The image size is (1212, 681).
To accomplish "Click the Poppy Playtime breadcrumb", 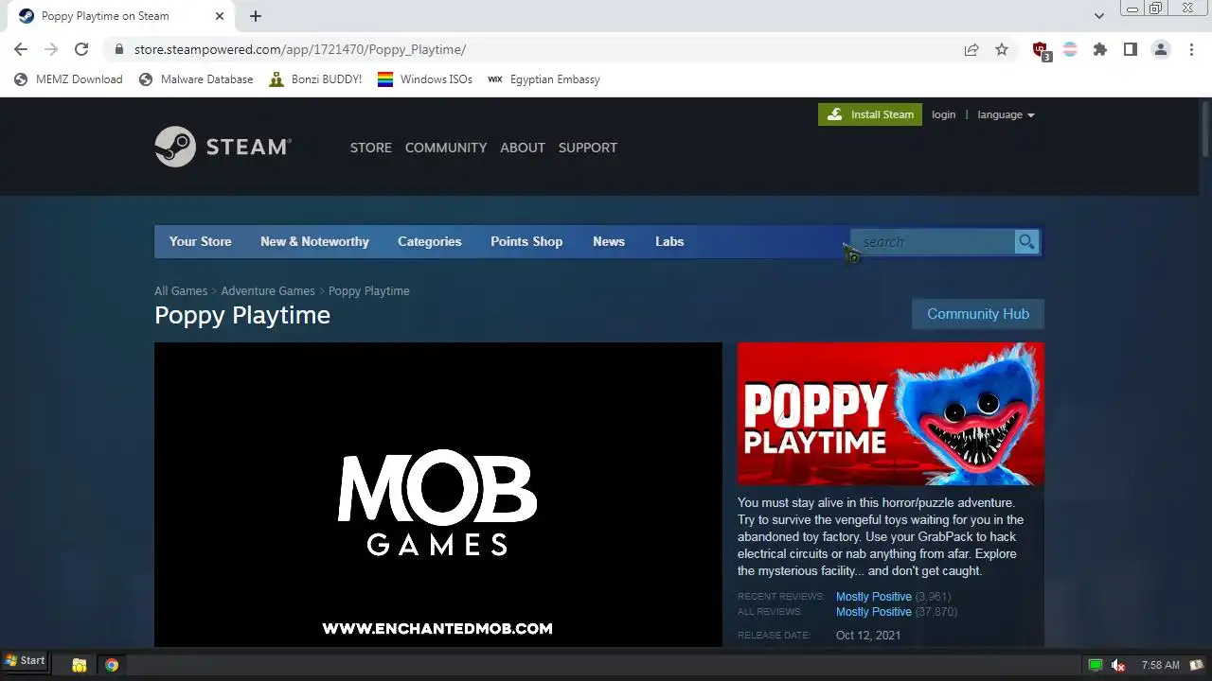I will 369,290.
